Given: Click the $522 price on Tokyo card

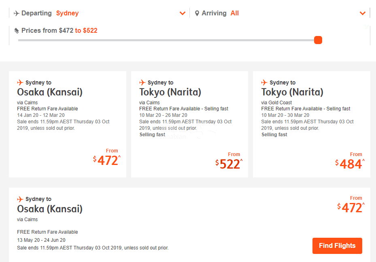Looking at the screenshot, I should pos(229,164).
